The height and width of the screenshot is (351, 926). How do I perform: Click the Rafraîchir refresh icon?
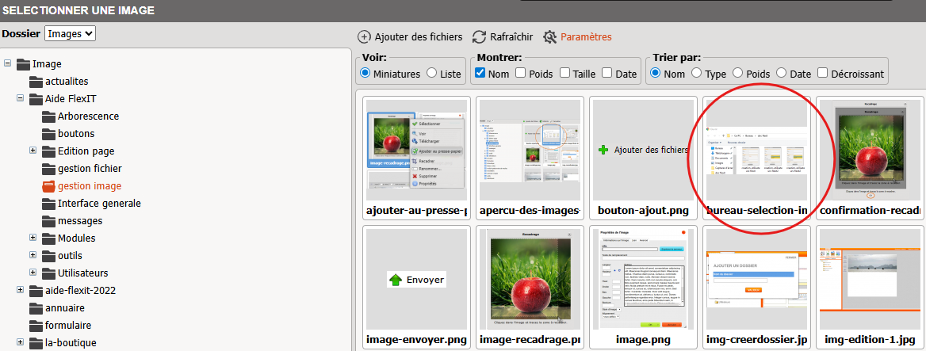tap(479, 36)
